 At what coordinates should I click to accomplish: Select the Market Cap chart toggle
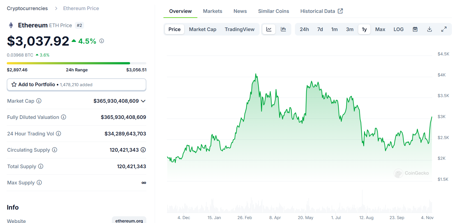pos(203,29)
